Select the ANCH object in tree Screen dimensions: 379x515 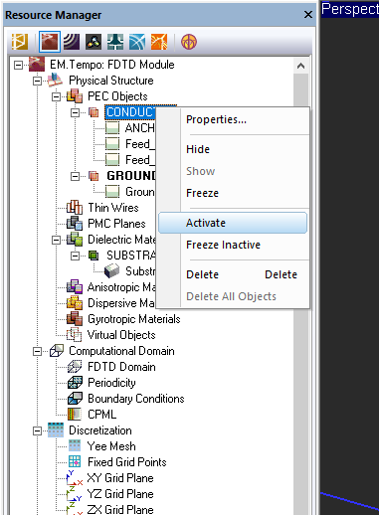140,128
